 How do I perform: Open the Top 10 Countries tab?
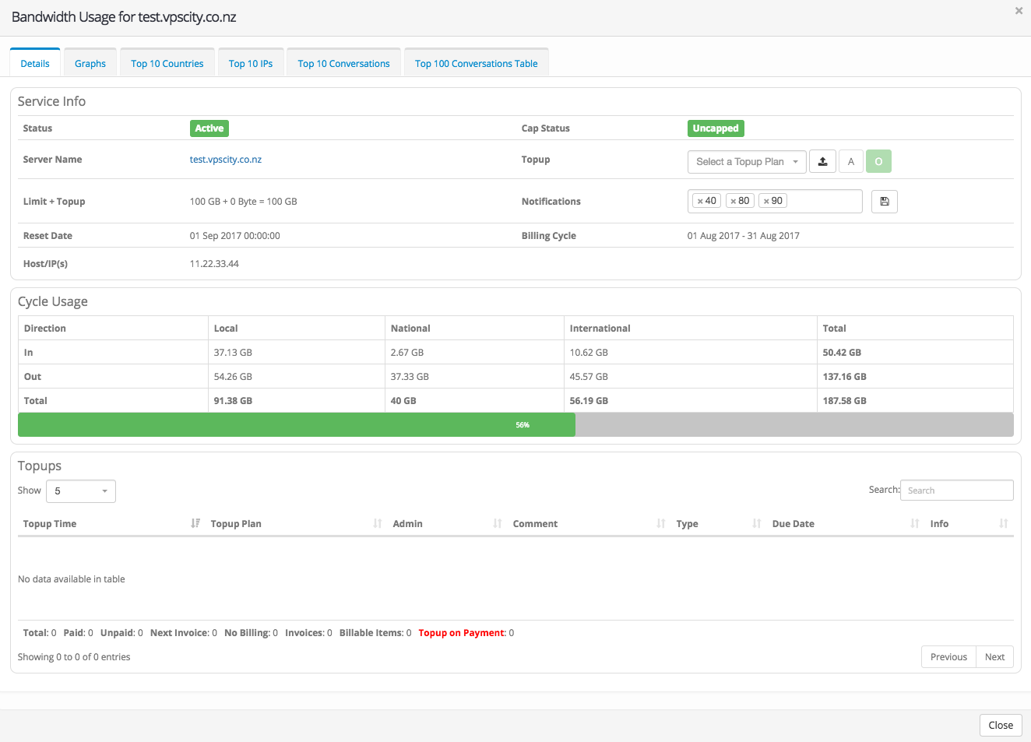click(167, 64)
